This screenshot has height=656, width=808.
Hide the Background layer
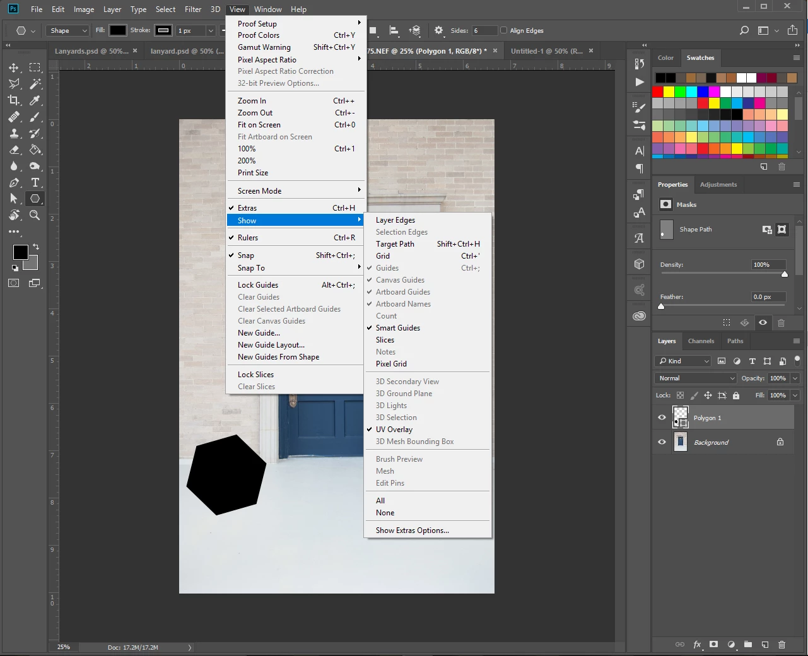[x=662, y=442]
